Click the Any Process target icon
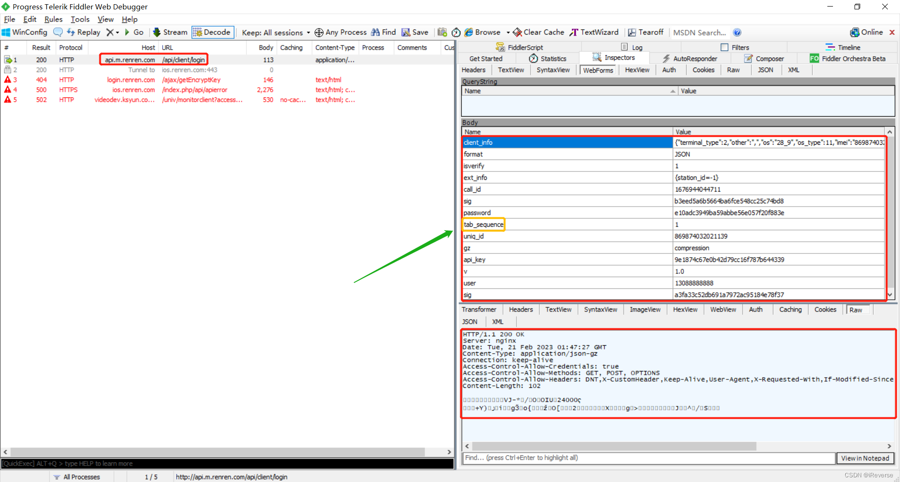 point(319,32)
